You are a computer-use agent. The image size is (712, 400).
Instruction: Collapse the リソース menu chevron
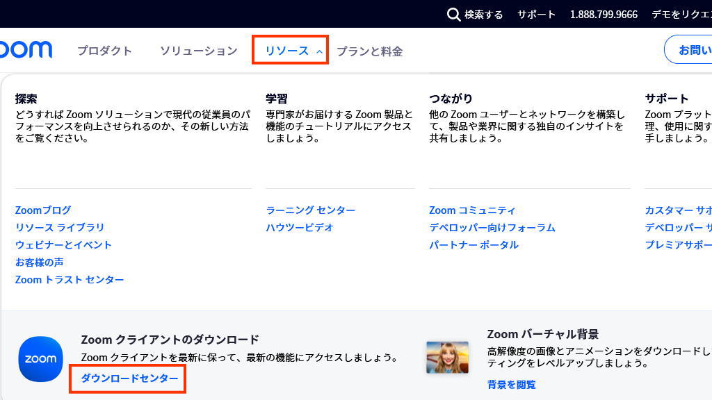tap(319, 51)
